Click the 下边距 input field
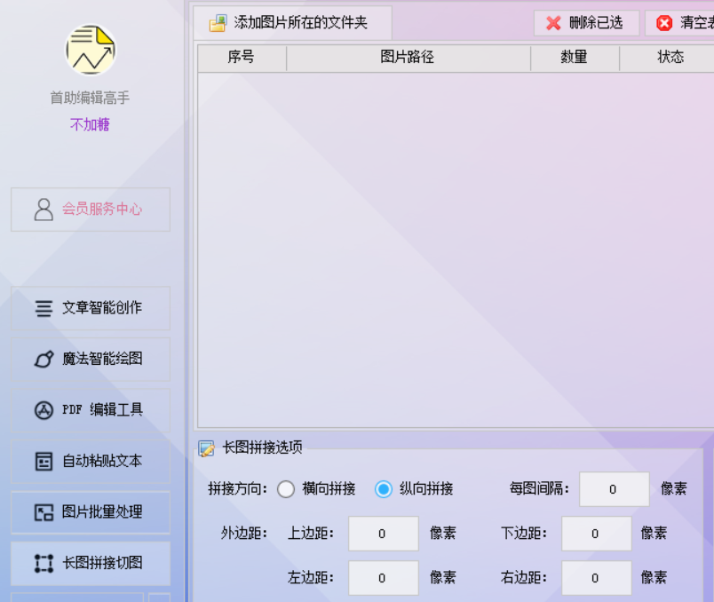The height and width of the screenshot is (602, 714). point(597,534)
